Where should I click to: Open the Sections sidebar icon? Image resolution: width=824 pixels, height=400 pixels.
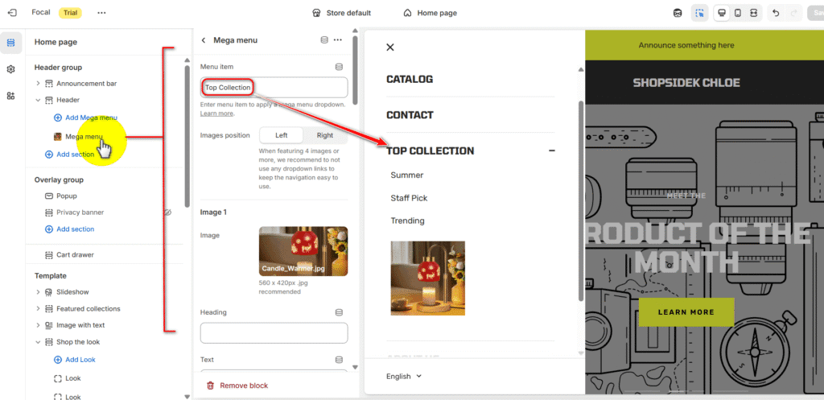[11, 43]
